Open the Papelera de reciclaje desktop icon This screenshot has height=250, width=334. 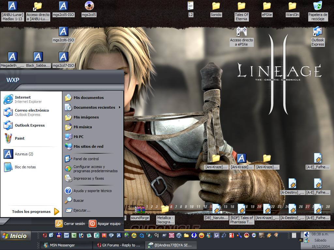[x=318, y=11]
